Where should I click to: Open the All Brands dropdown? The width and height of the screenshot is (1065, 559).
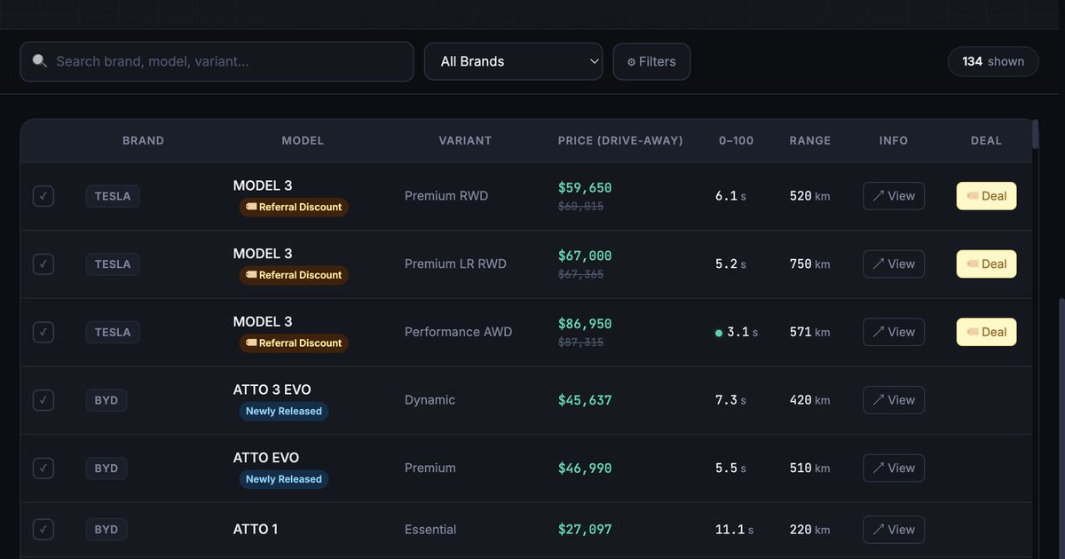pos(513,61)
